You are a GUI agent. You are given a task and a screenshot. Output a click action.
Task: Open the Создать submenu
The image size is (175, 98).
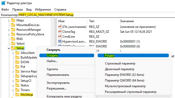67,55
